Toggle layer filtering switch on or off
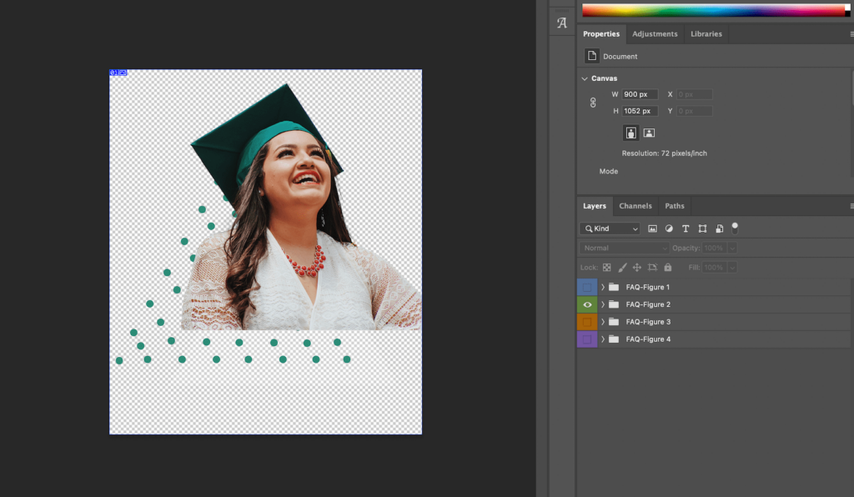The width and height of the screenshot is (854, 497). (x=735, y=227)
